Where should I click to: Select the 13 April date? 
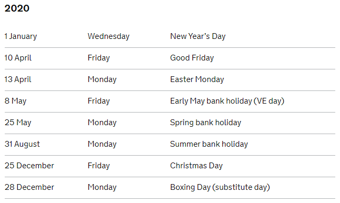click(18, 79)
